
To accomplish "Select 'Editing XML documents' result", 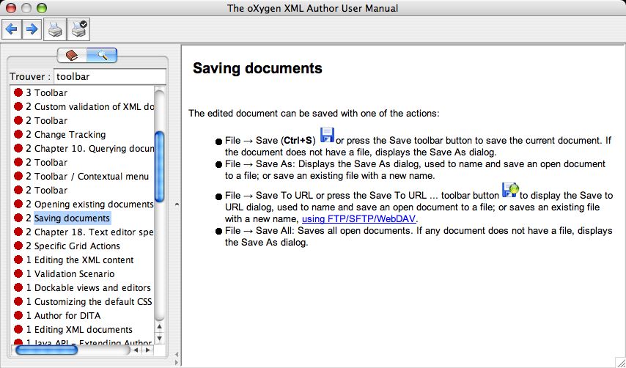I will 79,330.
